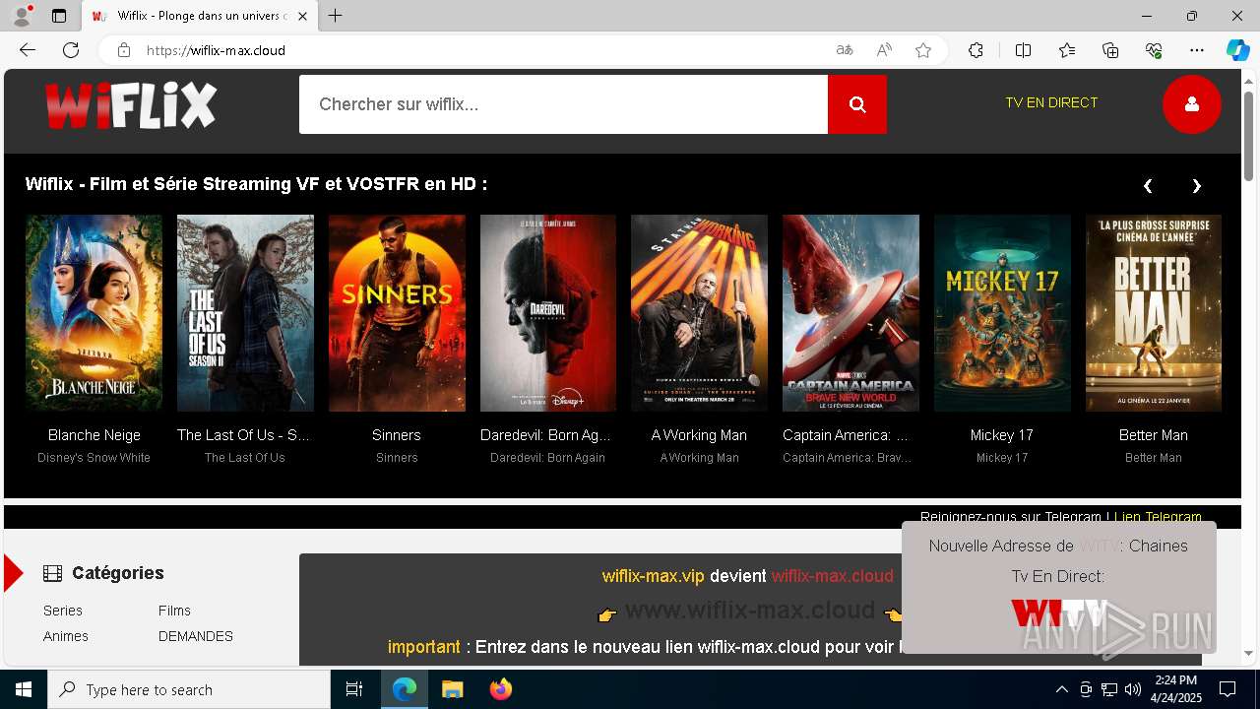Open The Last Of Us poster
Image resolution: width=1260 pixels, height=709 pixels.
245,313
